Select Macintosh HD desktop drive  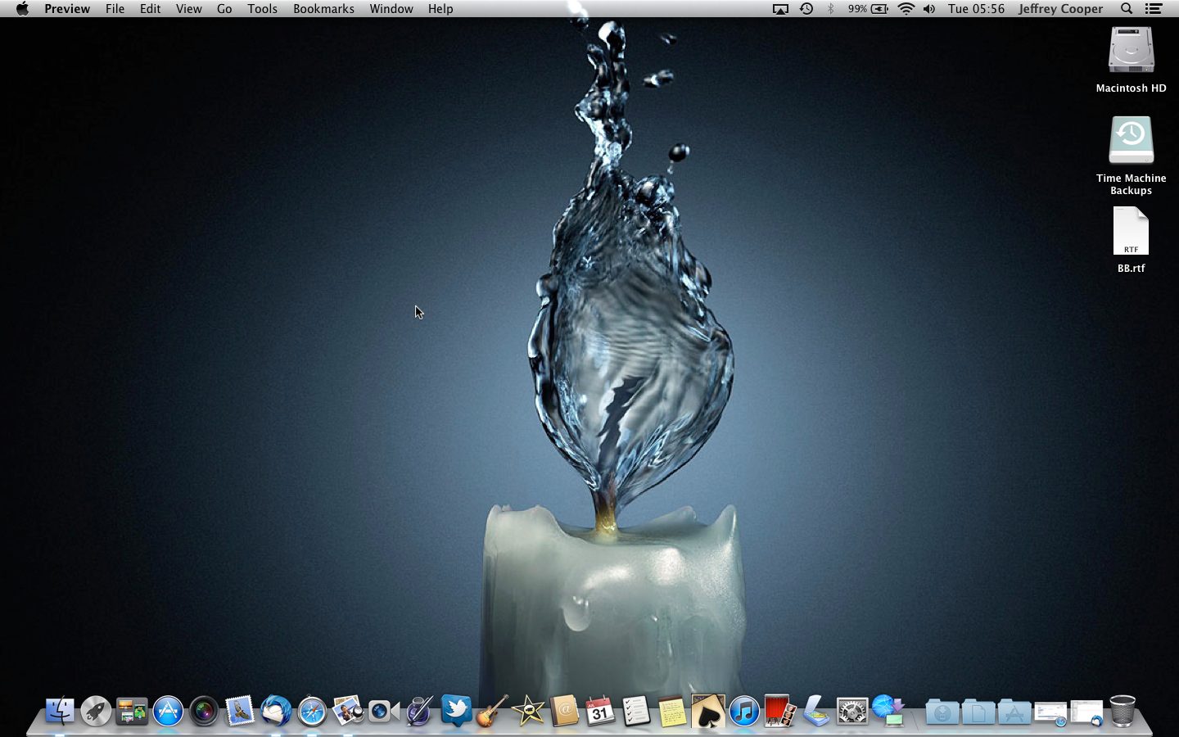[x=1132, y=60]
